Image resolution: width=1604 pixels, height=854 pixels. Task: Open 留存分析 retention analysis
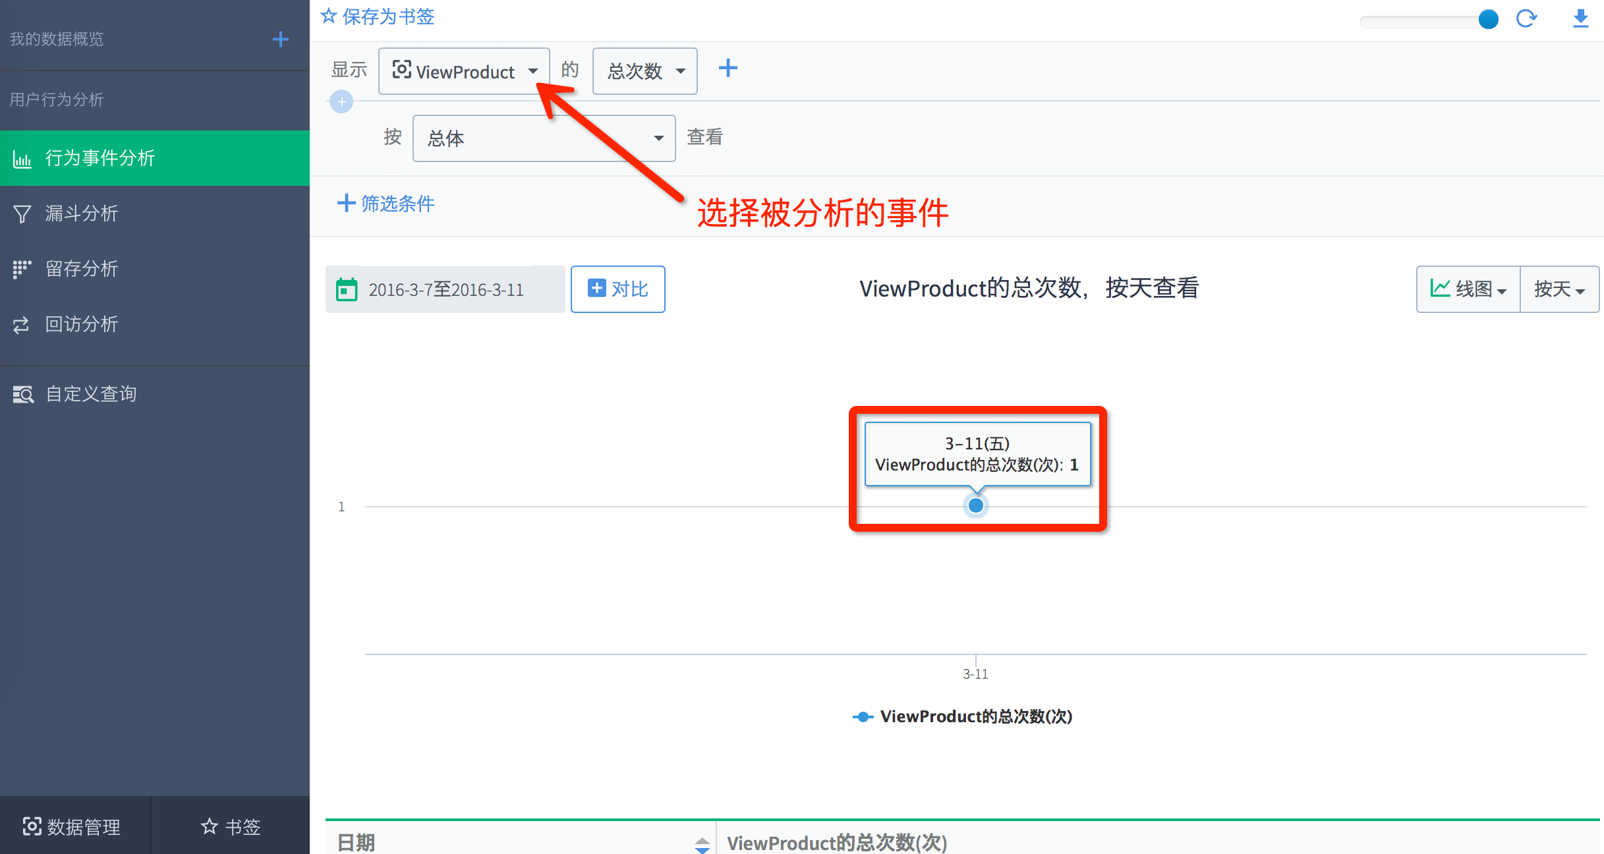click(x=82, y=269)
